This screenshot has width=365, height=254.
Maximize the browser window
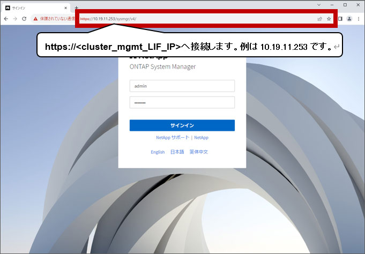click(345, 5)
